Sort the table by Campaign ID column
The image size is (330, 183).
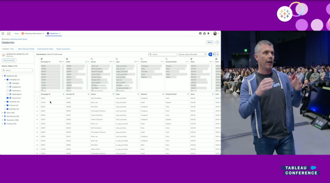coord(63,94)
